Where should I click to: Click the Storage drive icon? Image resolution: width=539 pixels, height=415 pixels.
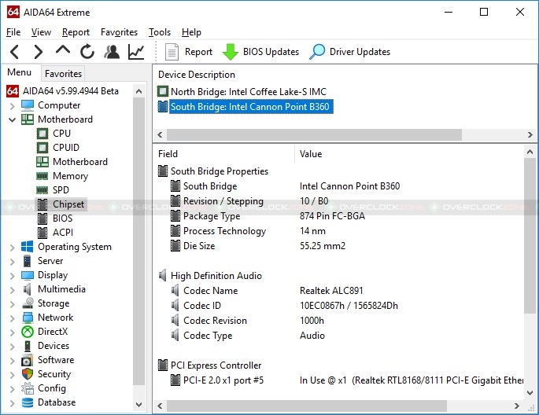pyautogui.click(x=28, y=303)
